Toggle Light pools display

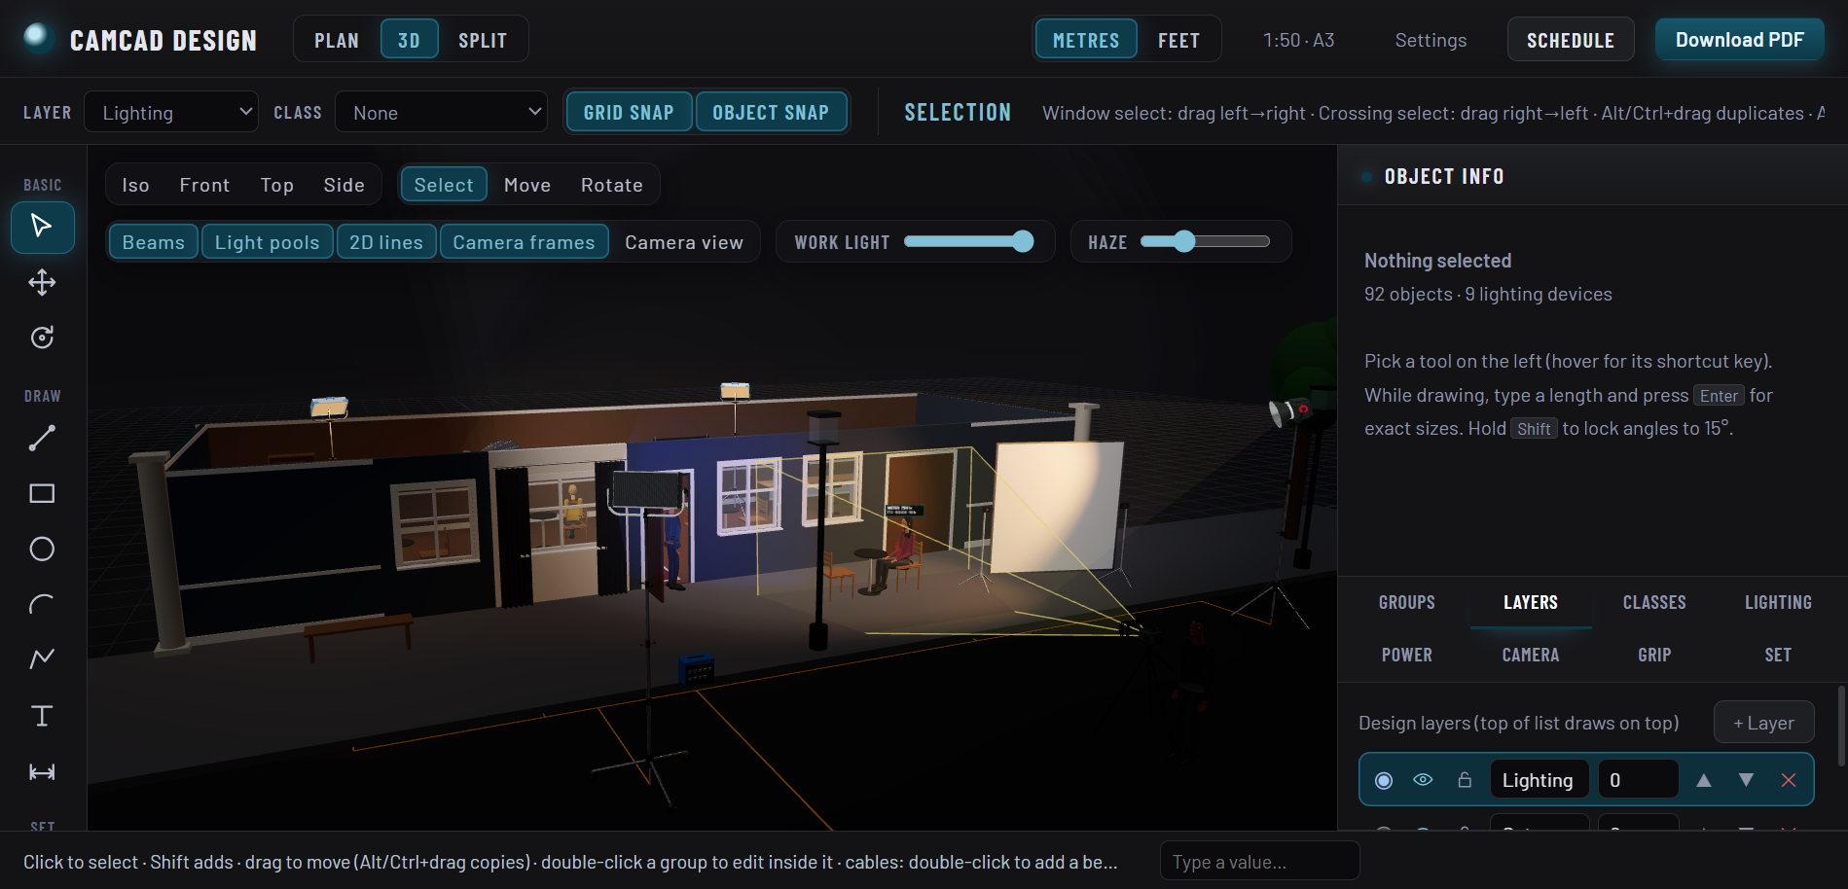tap(268, 242)
